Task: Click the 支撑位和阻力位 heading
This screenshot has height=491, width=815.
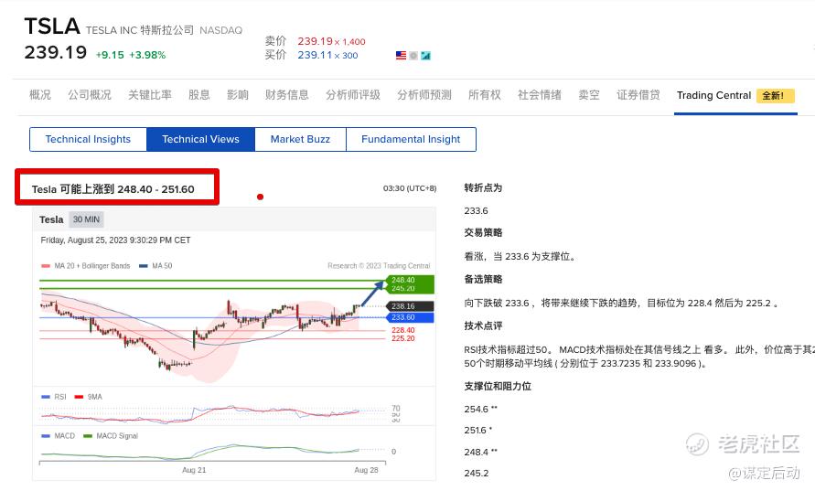Action: (x=498, y=387)
